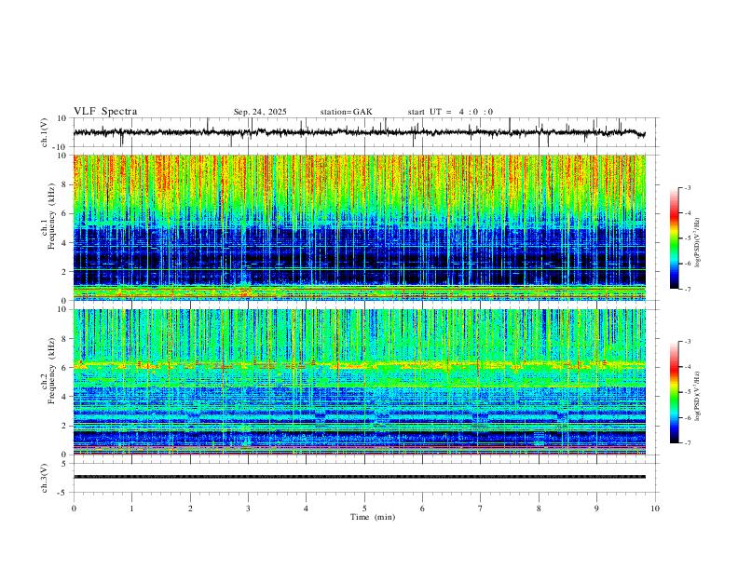The image size is (738, 570).
Task: Click time axis tick label "2"
Action: coord(190,509)
